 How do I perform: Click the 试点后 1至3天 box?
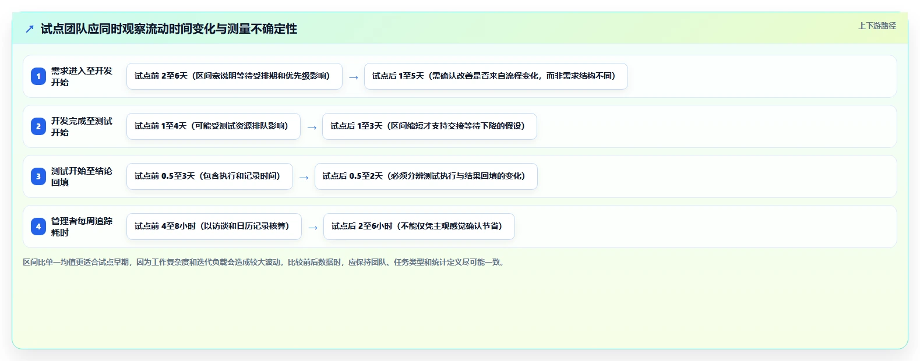point(429,126)
